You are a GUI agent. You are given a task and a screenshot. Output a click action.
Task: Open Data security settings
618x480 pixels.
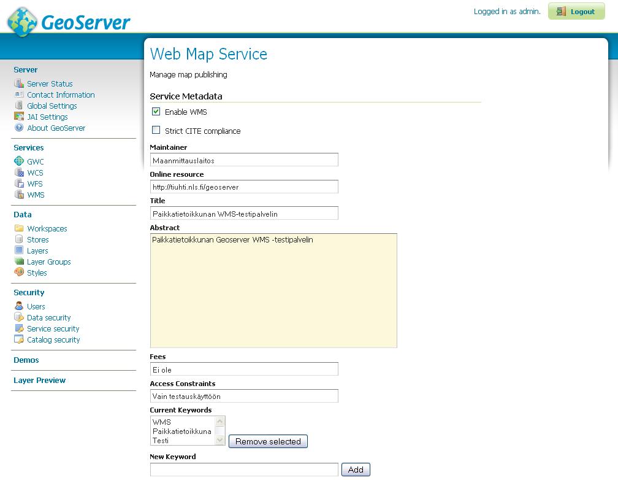tap(48, 317)
